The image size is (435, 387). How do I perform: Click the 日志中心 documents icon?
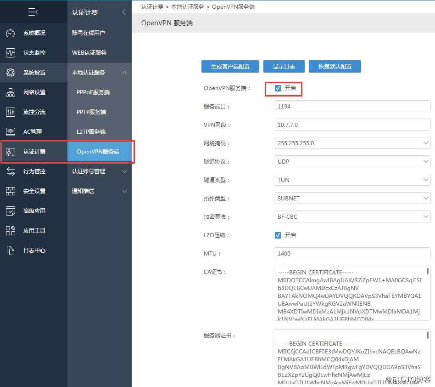(x=11, y=250)
